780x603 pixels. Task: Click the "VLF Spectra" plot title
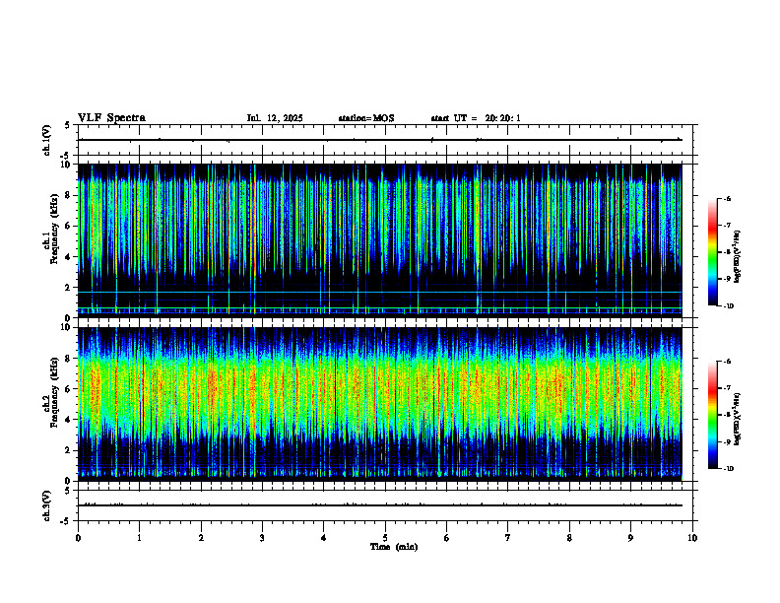pos(111,118)
